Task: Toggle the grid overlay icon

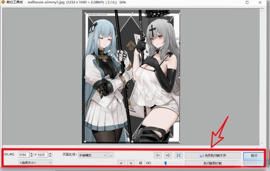Action: coord(140,163)
